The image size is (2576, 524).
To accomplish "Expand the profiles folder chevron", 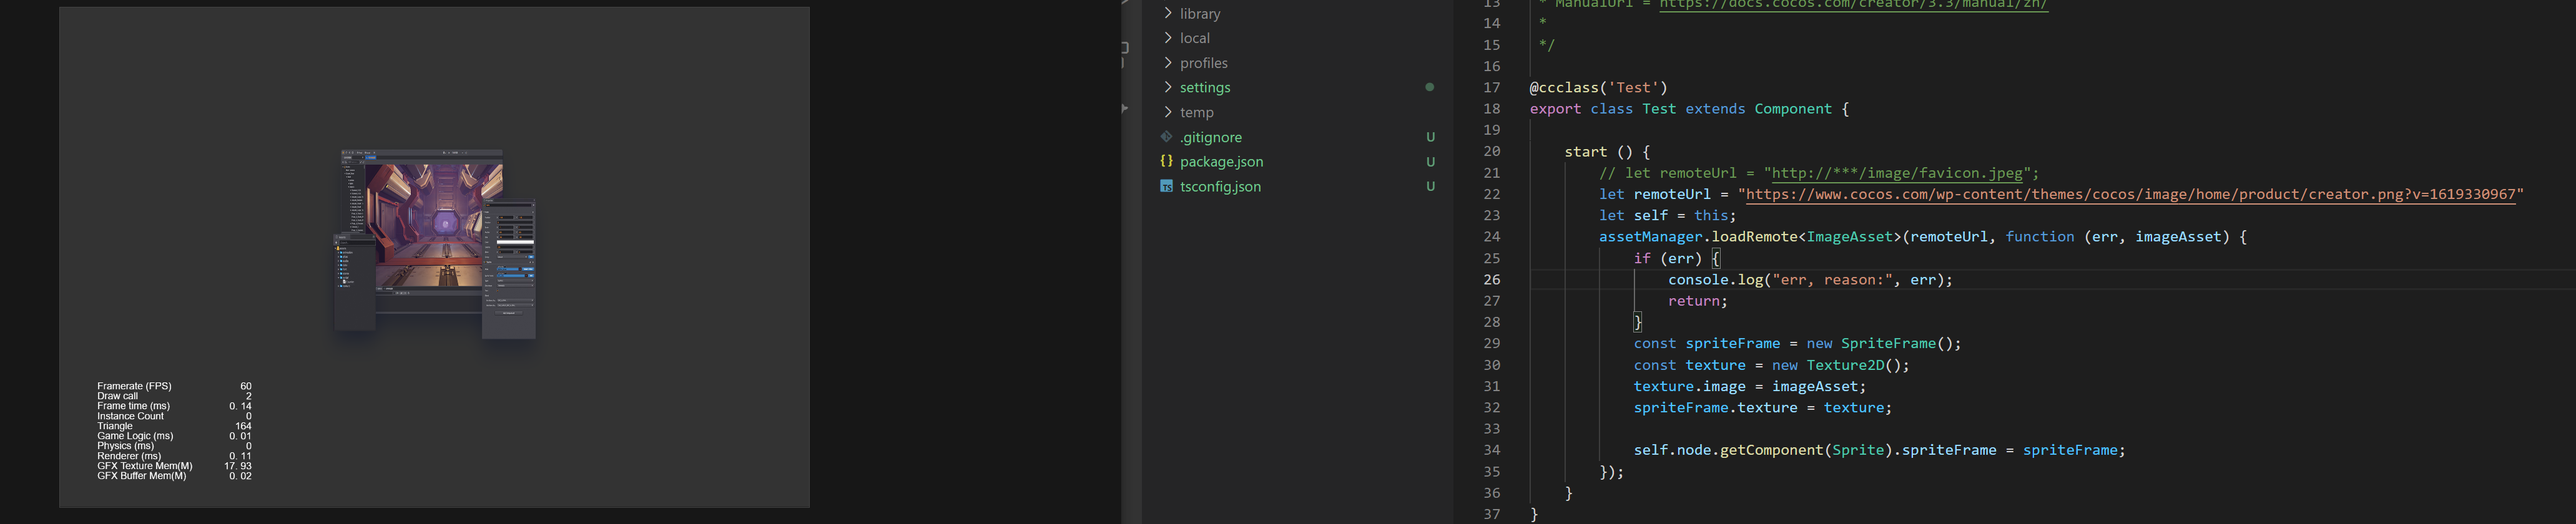I will (1167, 63).
